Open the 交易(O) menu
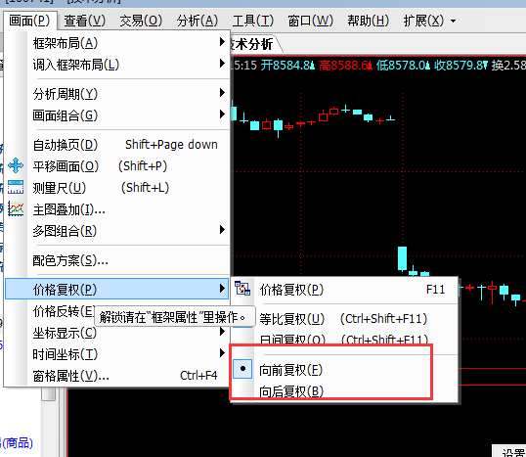The height and width of the screenshot is (457, 526). [141, 21]
